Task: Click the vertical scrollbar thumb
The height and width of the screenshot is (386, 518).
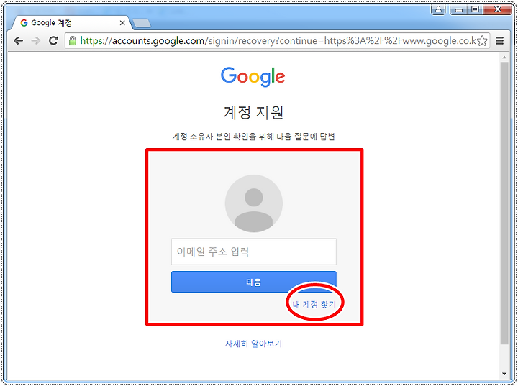Action: 504,203
